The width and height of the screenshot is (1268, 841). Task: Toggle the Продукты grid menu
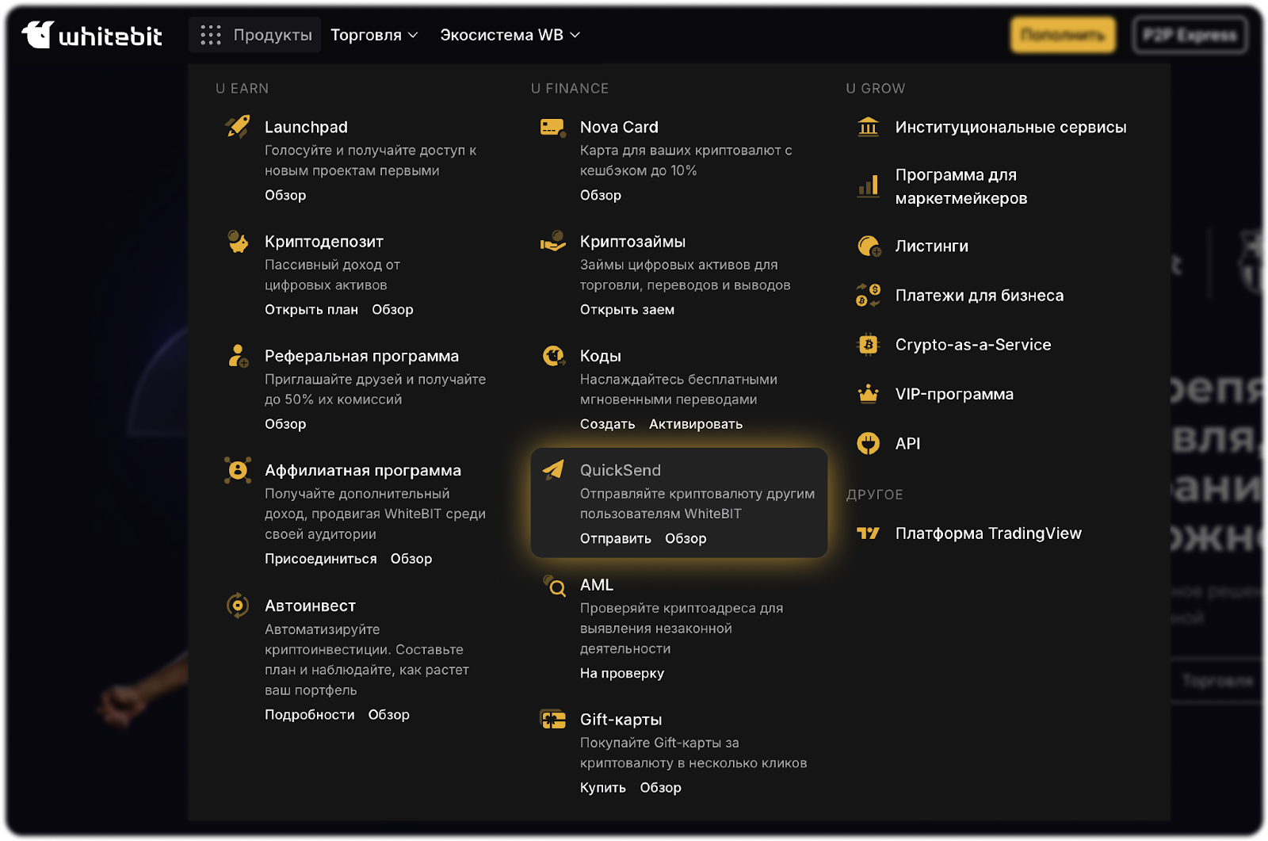(255, 35)
